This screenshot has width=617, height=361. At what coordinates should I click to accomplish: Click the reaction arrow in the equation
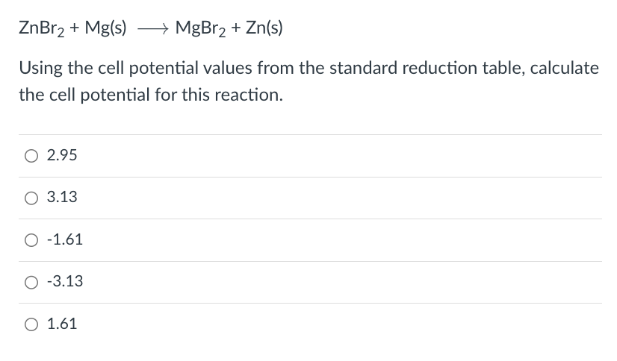pyautogui.click(x=153, y=28)
